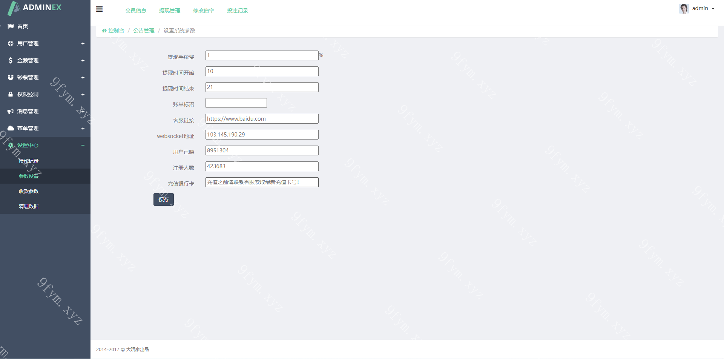Expand the 消息管理 plus sign
The height and width of the screenshot is (359, 724).
(83, 111)
